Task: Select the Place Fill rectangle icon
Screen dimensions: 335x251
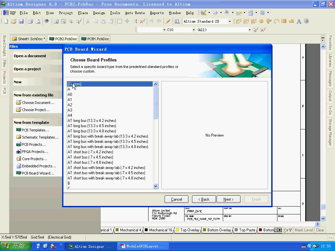Action: [x=284, y=21]
